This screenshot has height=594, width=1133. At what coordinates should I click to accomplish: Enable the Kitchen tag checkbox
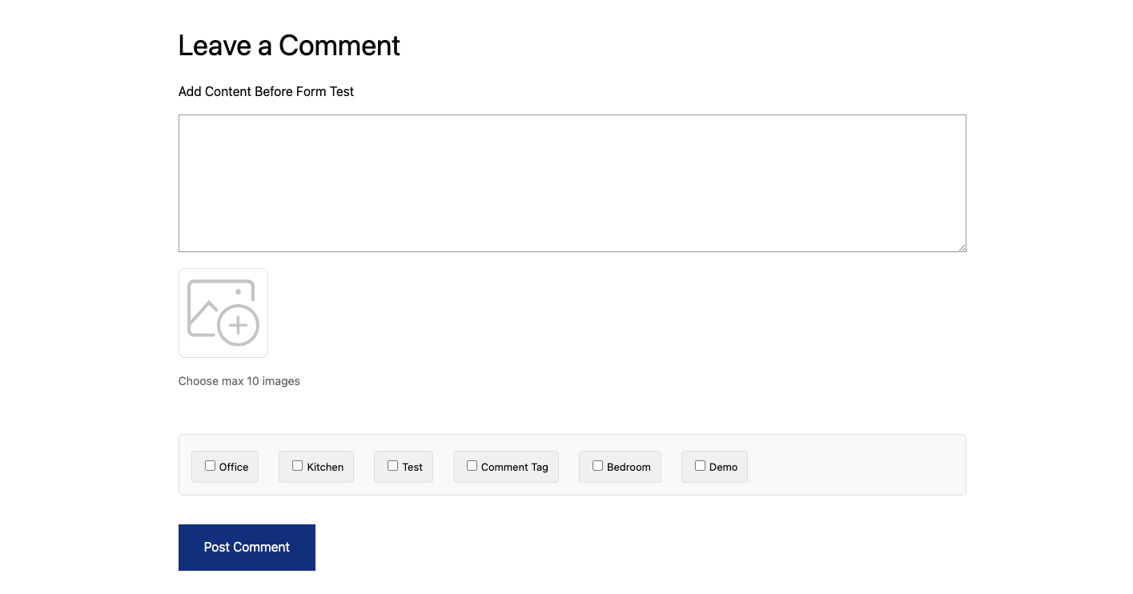[x=297, y=466]
